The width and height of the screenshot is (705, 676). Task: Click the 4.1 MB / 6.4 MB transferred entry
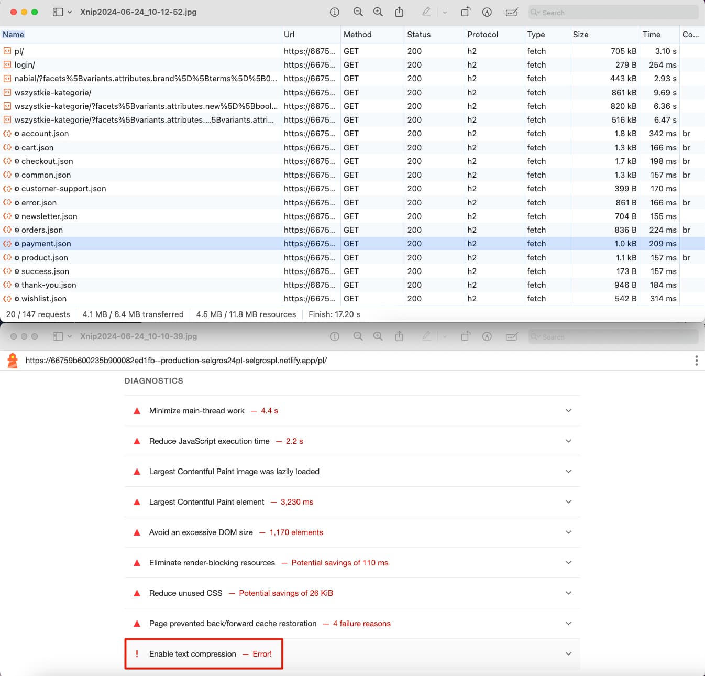click(x=133, y=314)
